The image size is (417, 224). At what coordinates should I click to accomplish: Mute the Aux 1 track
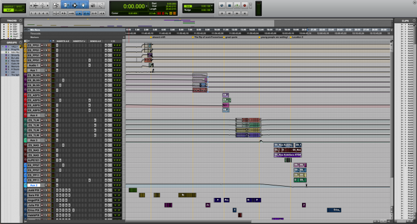pos(49,70)
